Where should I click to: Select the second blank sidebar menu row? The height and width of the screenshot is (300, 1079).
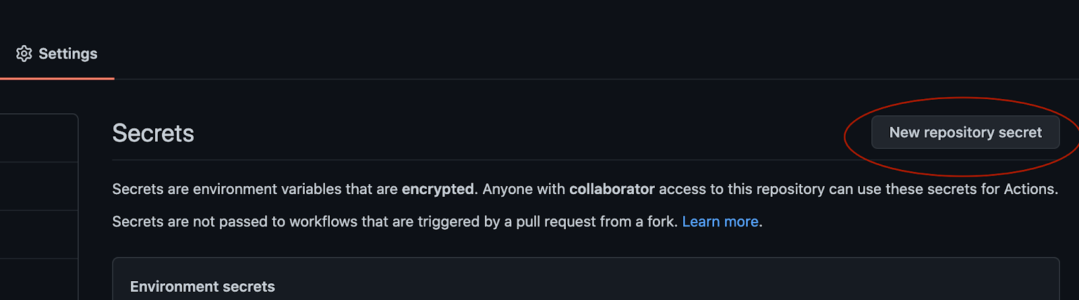(38, 187)
